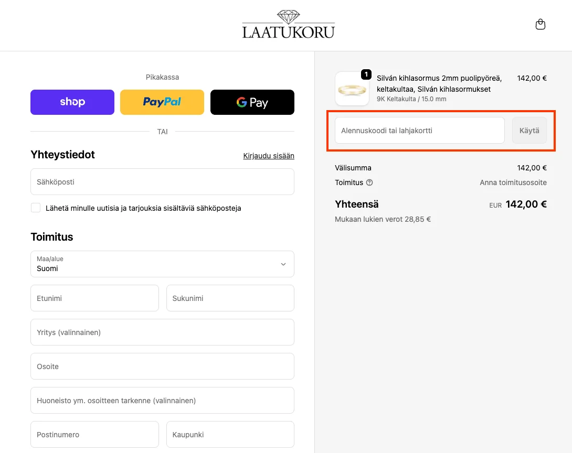Select the Sukunimi last name field

tap(230, 298)
